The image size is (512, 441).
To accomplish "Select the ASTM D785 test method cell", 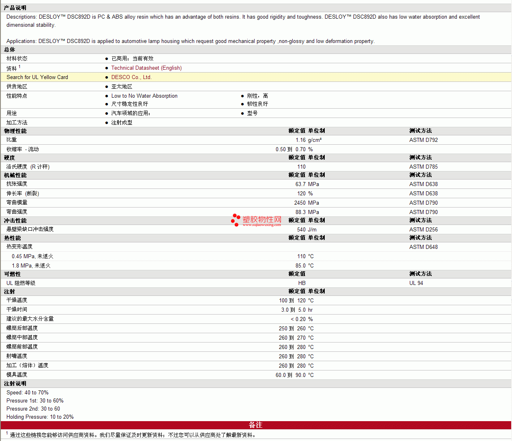I will [424, 167].
